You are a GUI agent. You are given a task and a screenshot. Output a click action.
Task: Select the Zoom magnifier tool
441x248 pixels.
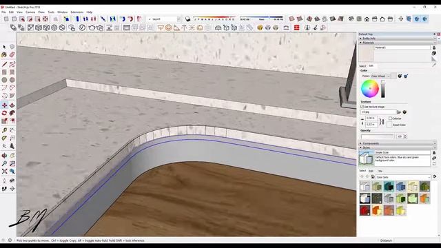pos(4,163)
